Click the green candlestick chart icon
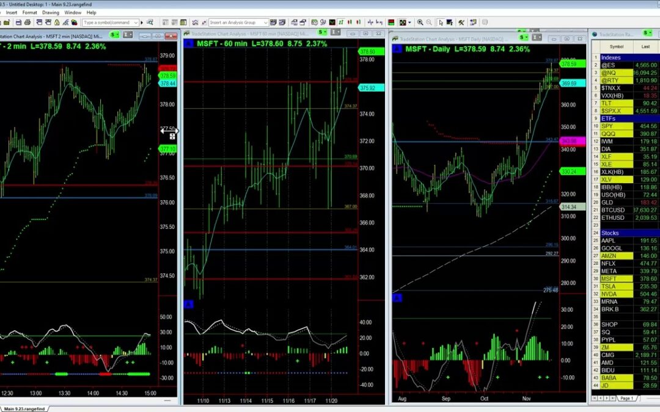 (332, 23)
